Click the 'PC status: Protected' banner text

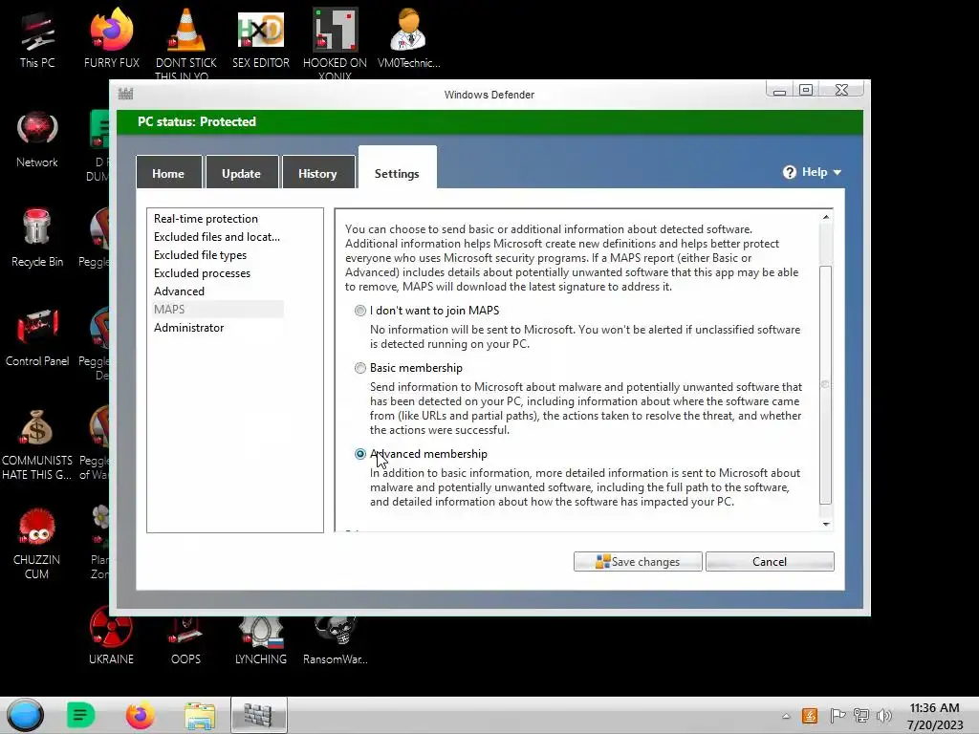(x=197, y=121)
